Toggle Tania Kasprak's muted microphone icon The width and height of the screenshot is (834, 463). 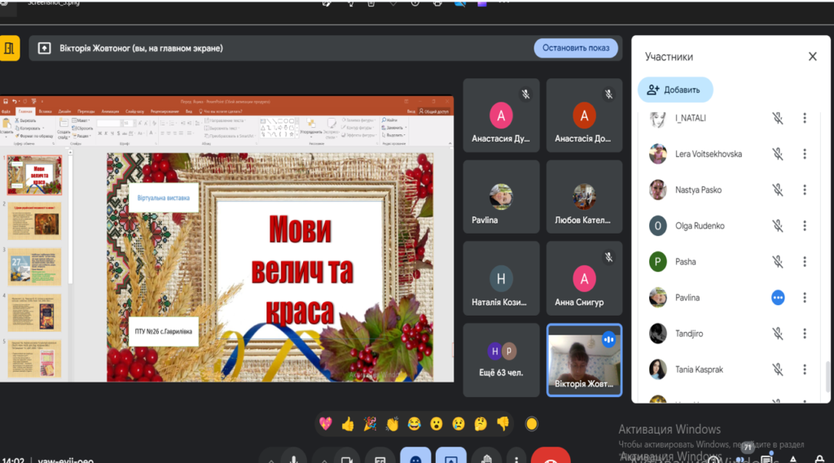pos(778,369)
